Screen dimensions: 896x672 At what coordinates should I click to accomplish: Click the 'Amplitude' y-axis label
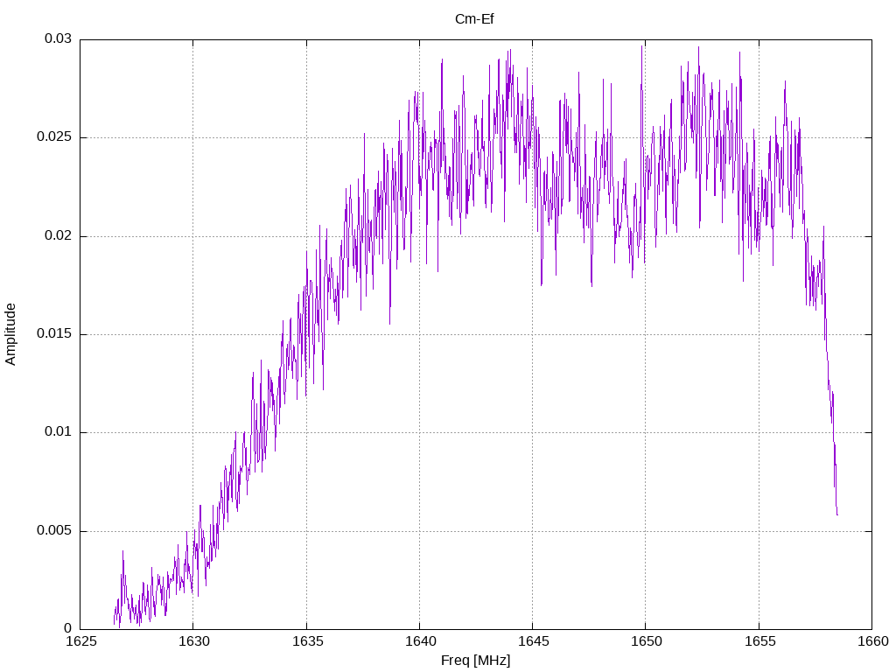pos(10,334)
